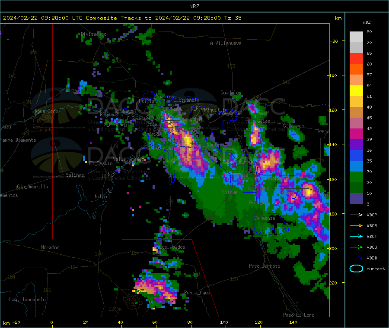This screenshot has width=389, height=328.
Task: Click the 'Morados' map label
Action: pos(50,247)
